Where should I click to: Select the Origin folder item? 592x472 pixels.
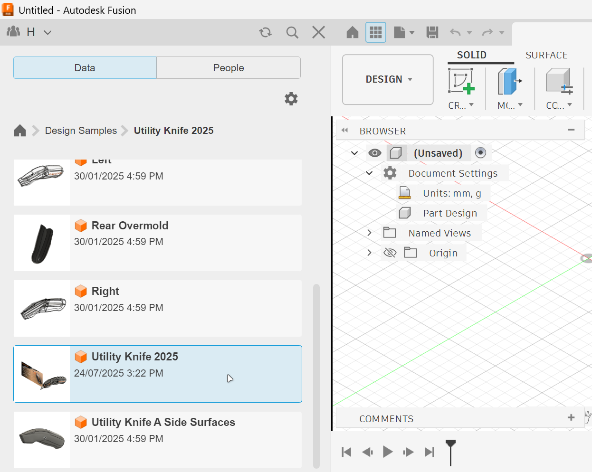tap(443, 253)
